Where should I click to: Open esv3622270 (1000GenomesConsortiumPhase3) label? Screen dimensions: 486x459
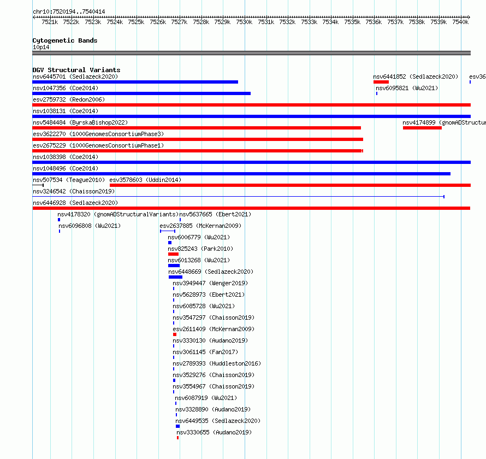pos(98,134)
